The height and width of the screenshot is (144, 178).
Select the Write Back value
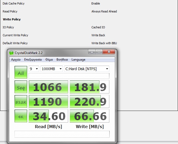98,35
